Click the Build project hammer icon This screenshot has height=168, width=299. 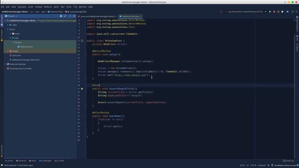[x=221, y=12]
